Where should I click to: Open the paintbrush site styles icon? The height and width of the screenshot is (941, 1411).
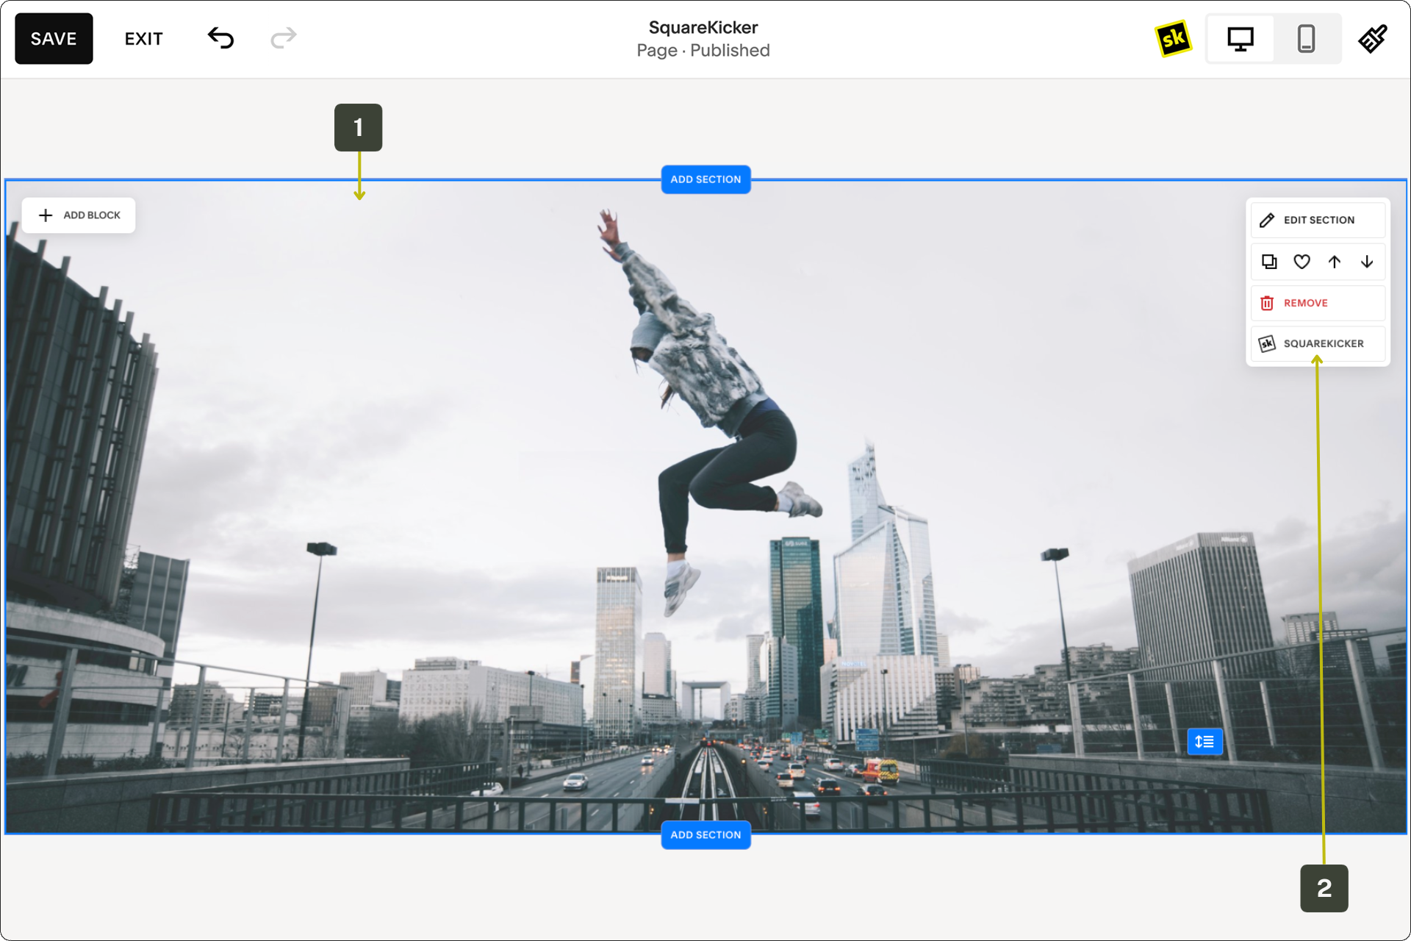[x=1372, y=38]
